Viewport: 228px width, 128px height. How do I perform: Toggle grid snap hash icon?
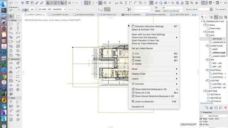70,3
